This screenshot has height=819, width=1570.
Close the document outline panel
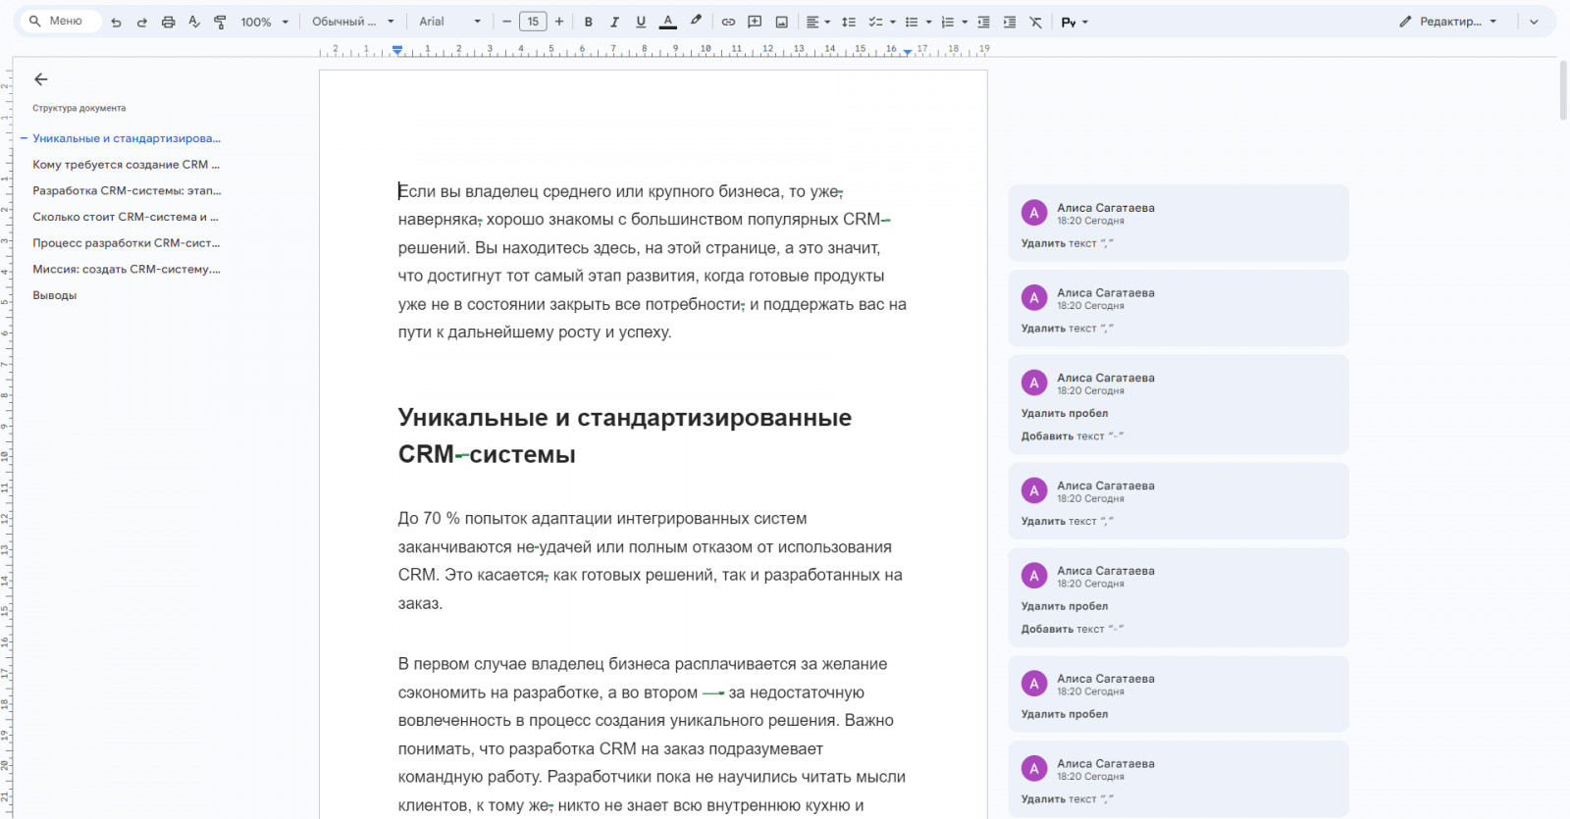(x=40, y=79)
